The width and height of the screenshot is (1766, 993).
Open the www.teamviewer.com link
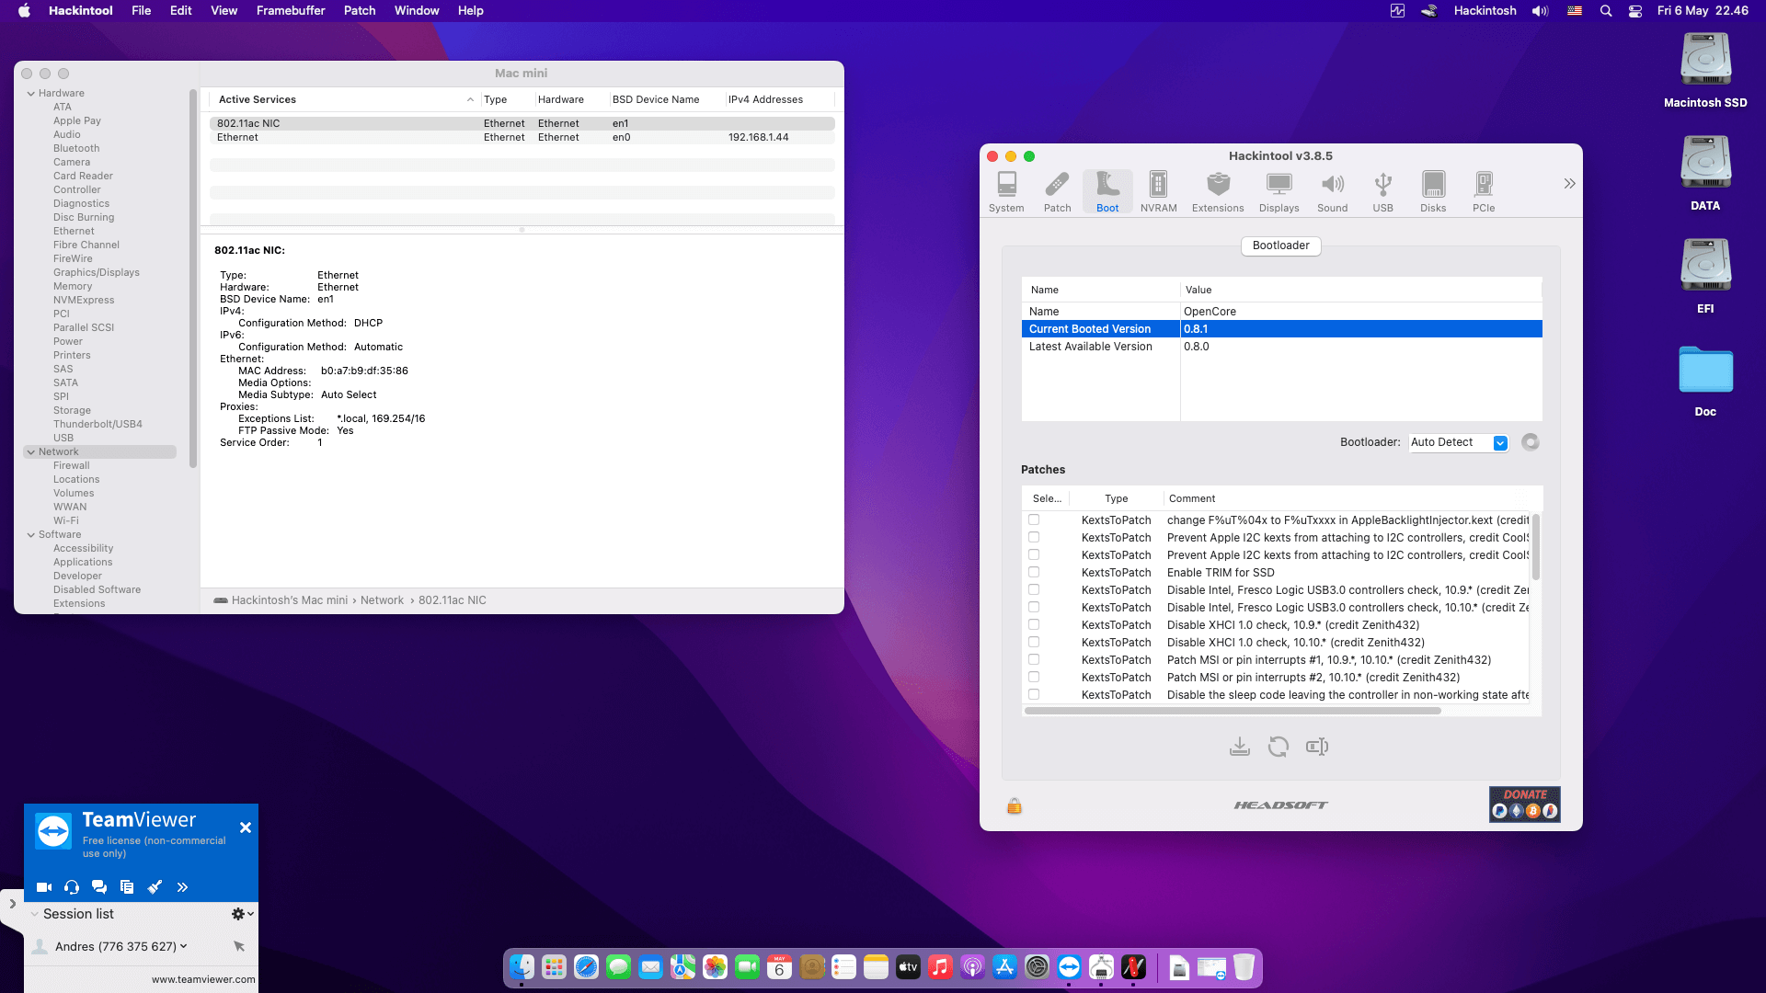(203, 979)
